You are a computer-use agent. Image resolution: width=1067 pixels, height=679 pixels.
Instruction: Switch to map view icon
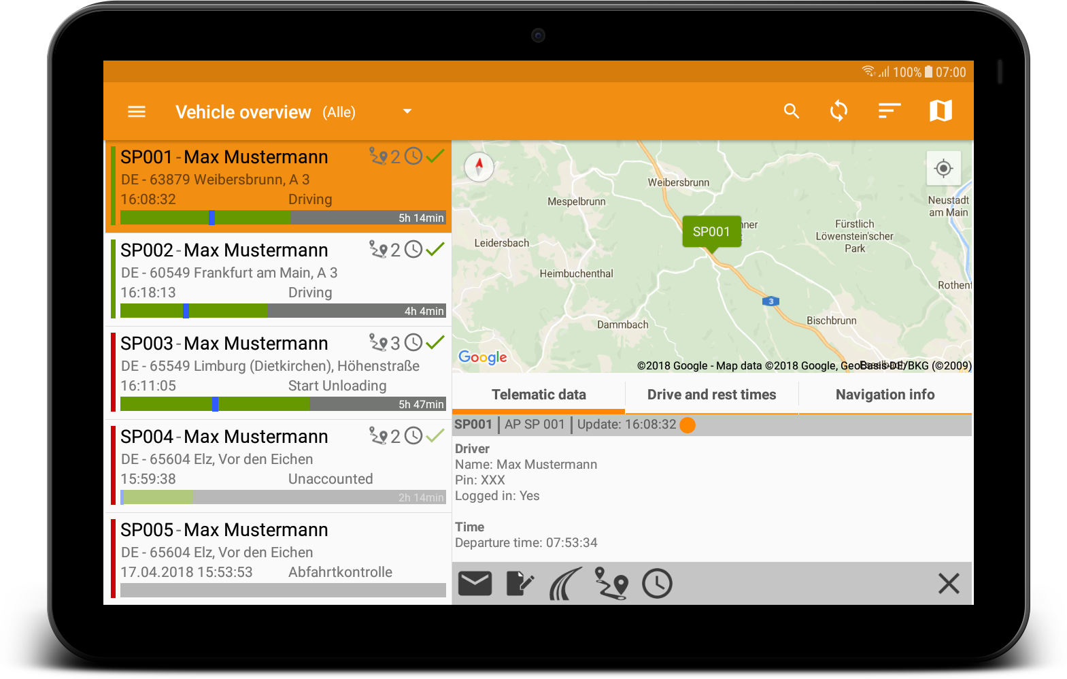coord(941,110)
